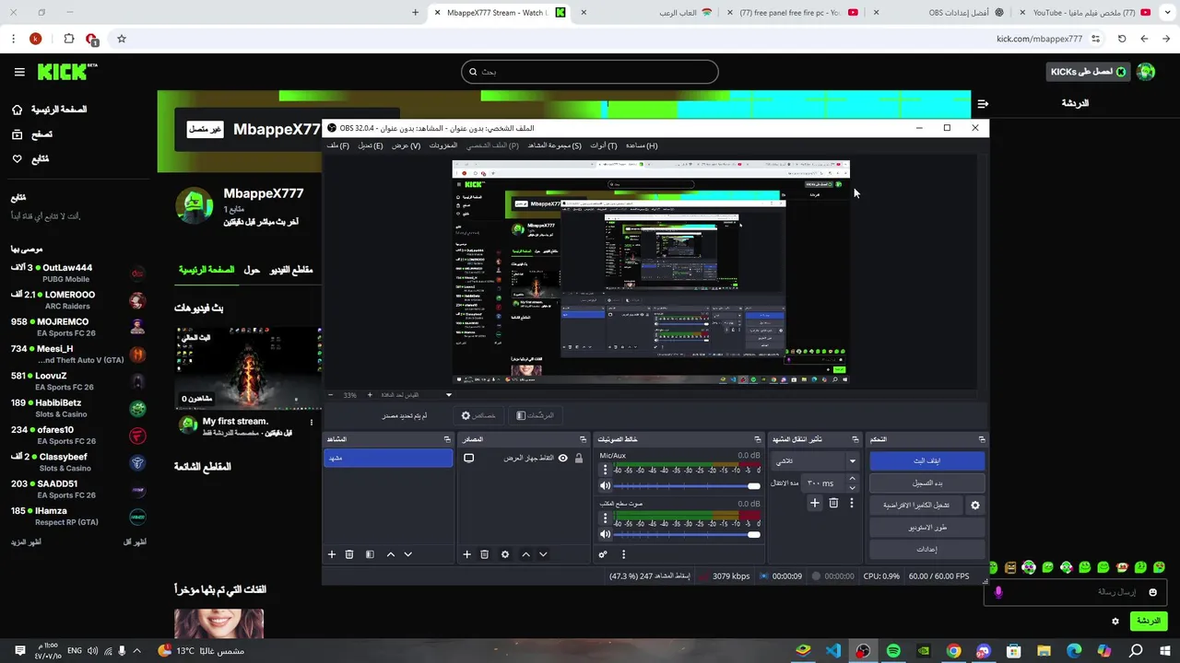Open Kick chat settings gear icon
This screenshot has width=1180, height=663.
(1115, 622)
